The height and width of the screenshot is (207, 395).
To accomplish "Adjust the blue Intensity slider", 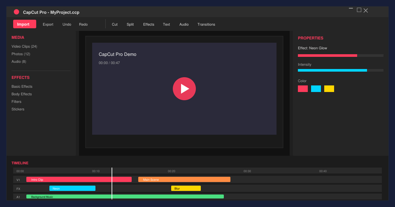I will click(x=341, y=70).
